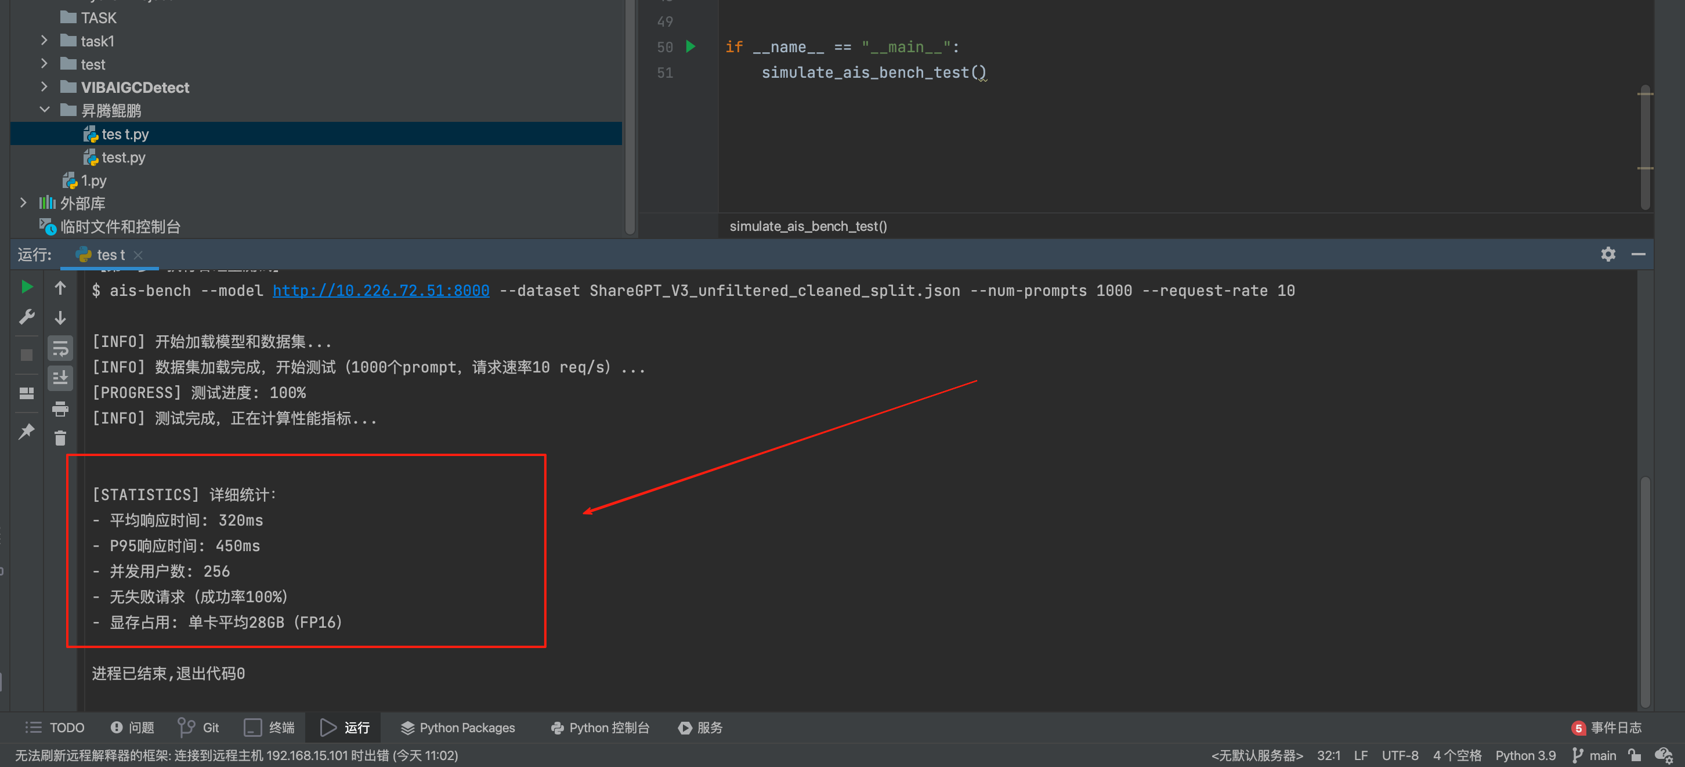The image size is (1685, 767).
Task: Click the main git branch widget
Action: point(1594,755)
